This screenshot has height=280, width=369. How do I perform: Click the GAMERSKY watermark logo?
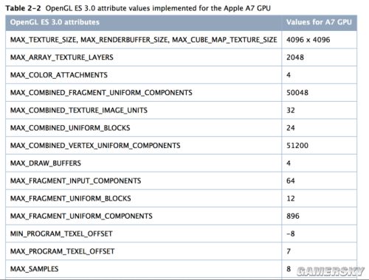(x=331, y=271)
